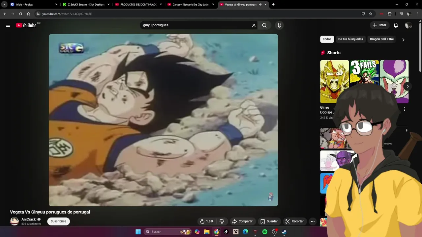Select the Todos filter chip
Screen dimensions: 422x237
[x=327, y=39]
